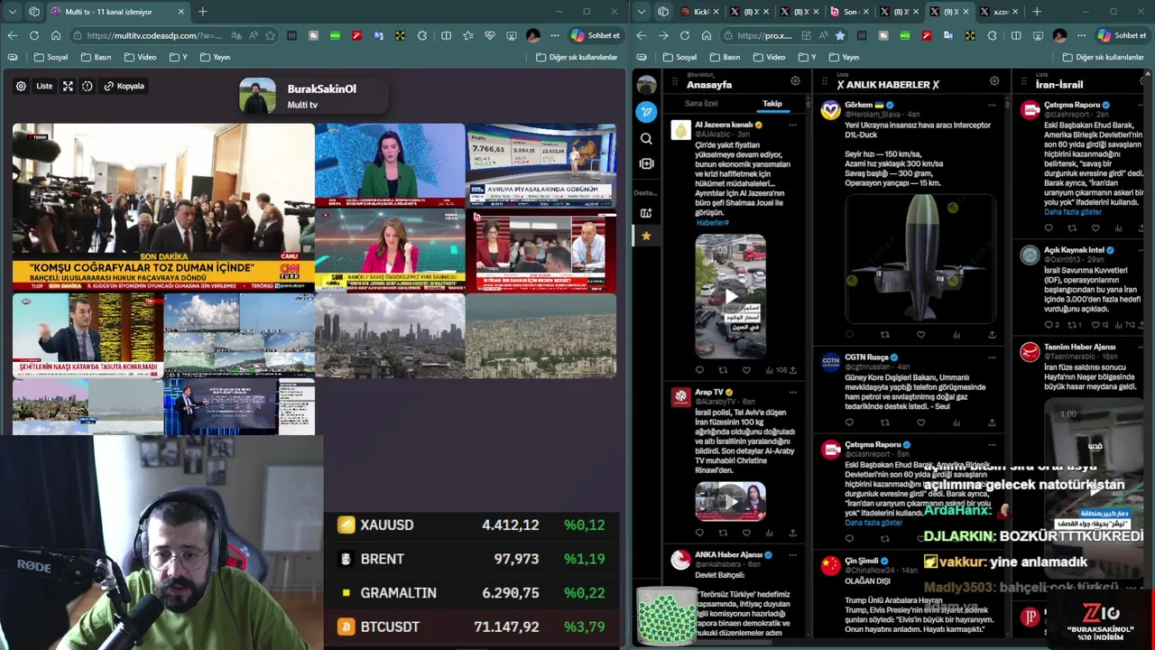Switch to the x.com browser tab
Screen dimensions: 1155x650
tap(997, 12)
